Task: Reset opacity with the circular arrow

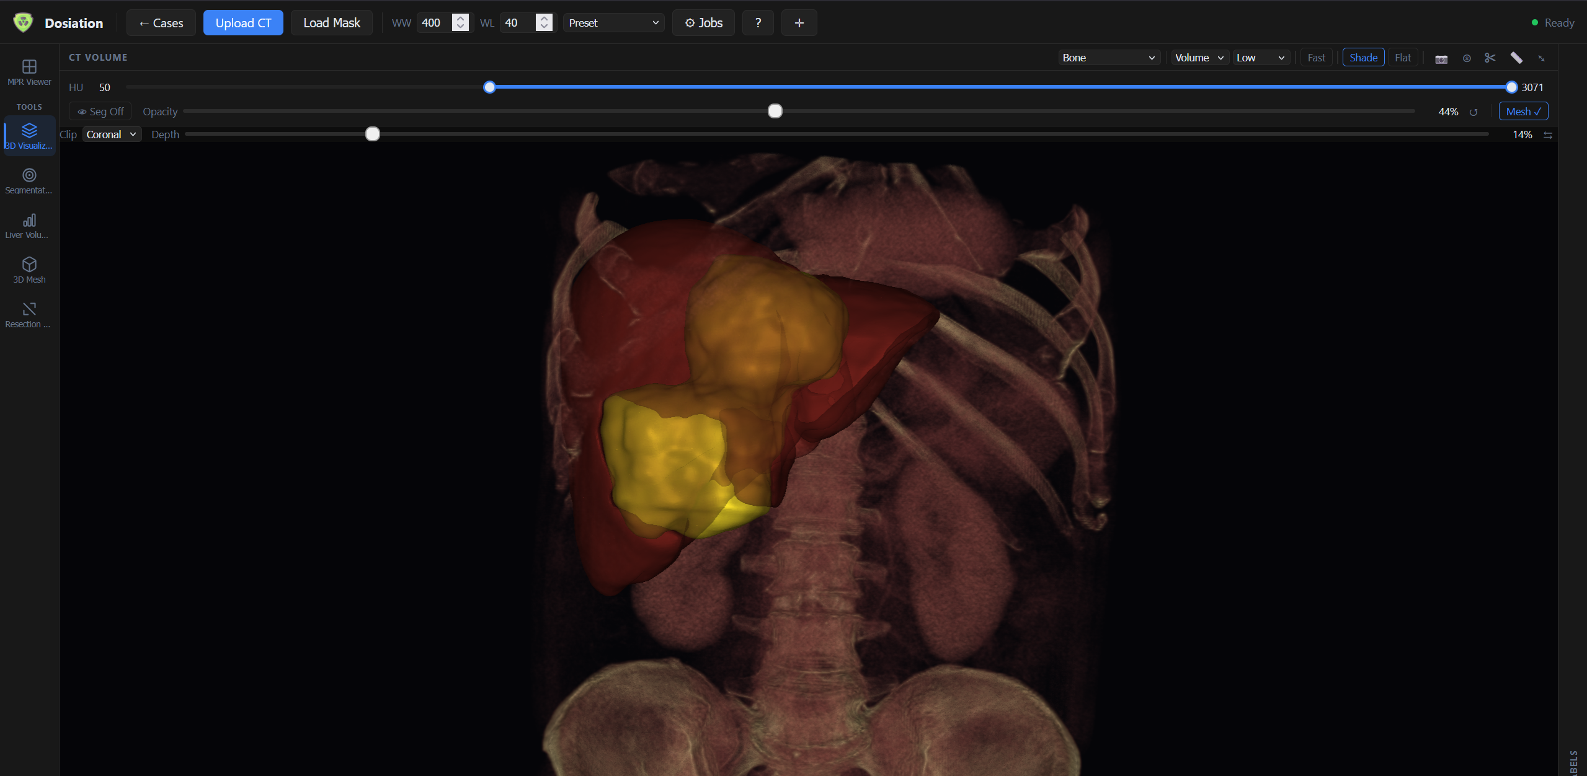Action: tap(1474, 112)
